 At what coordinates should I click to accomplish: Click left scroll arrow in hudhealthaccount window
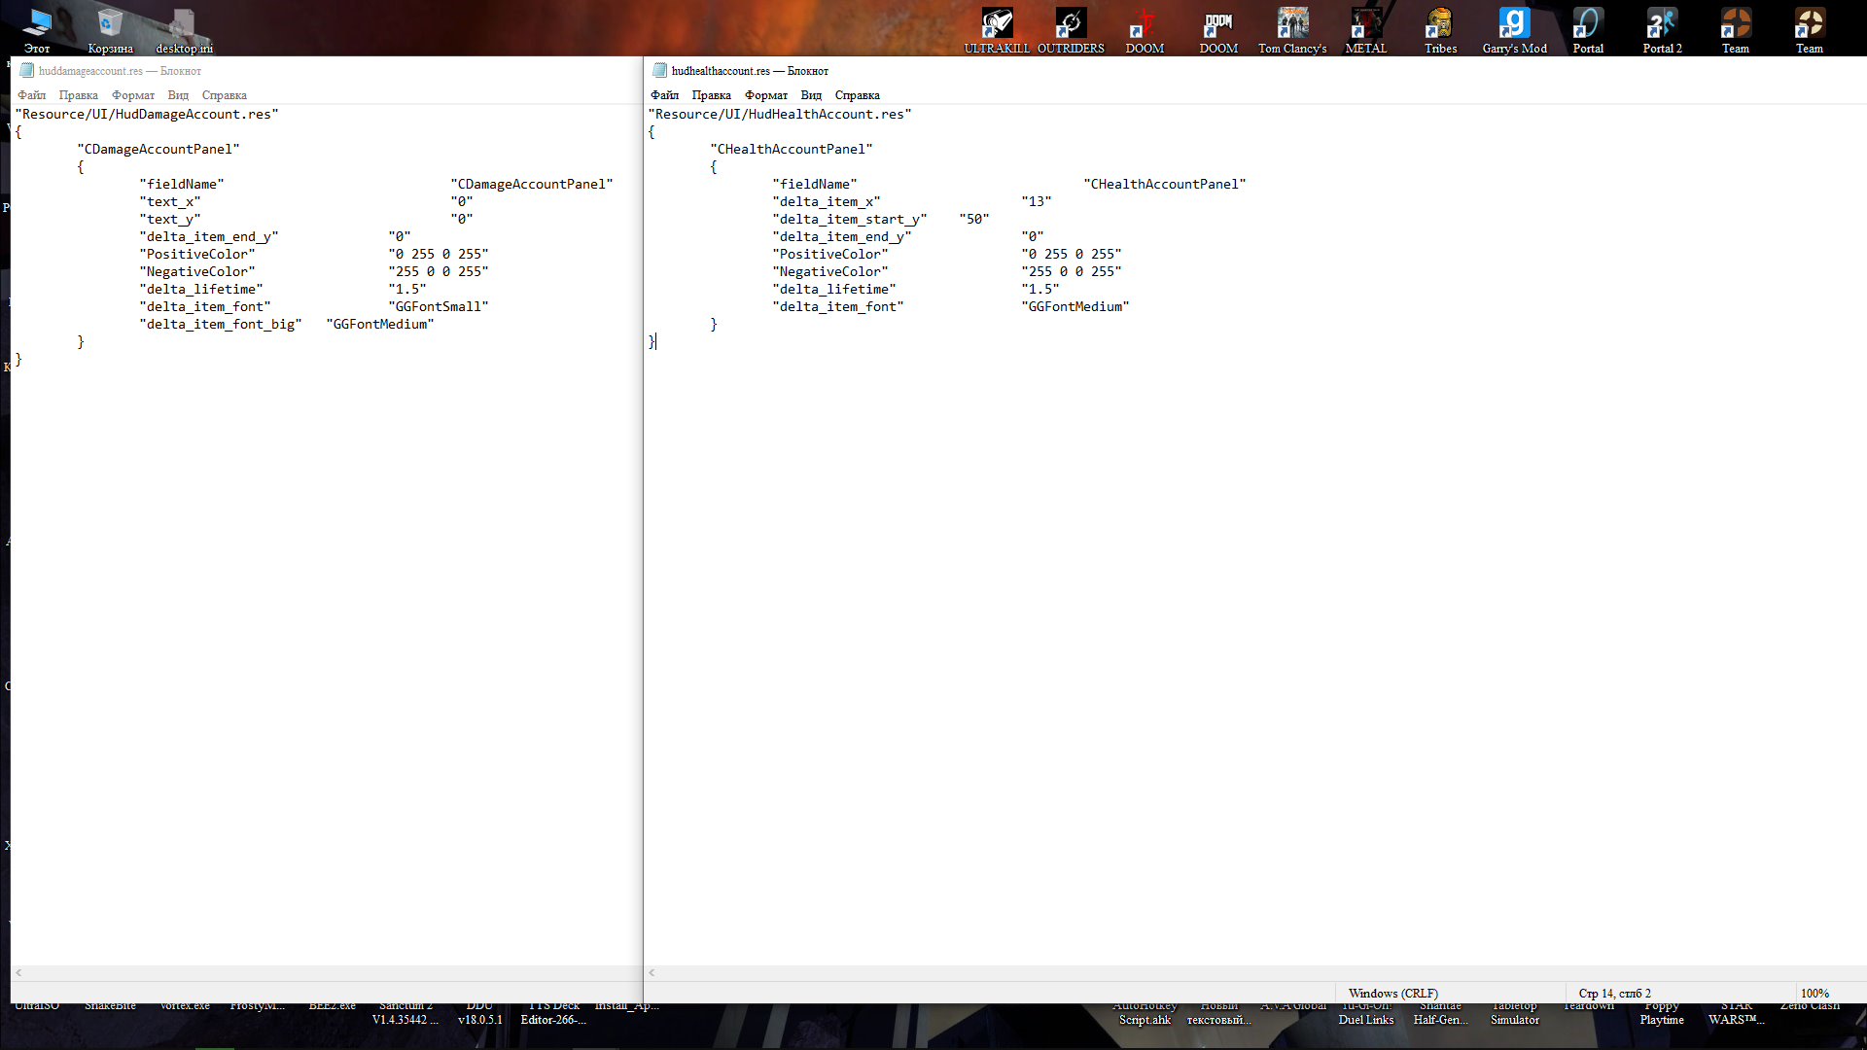652,972
